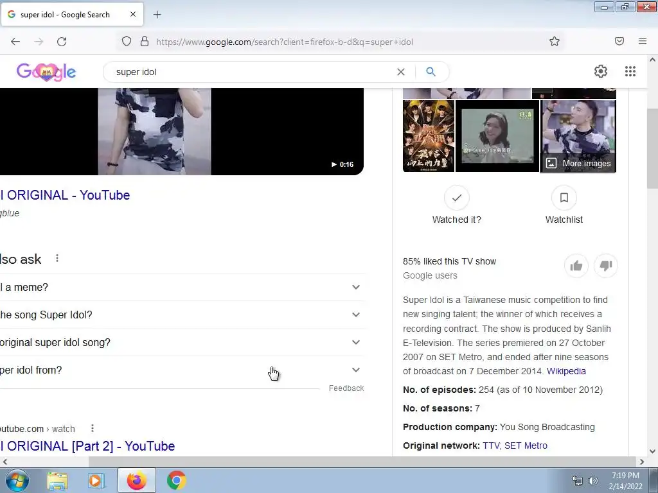
Task: Click the network tray icon
Action: (x=578, y=481)
